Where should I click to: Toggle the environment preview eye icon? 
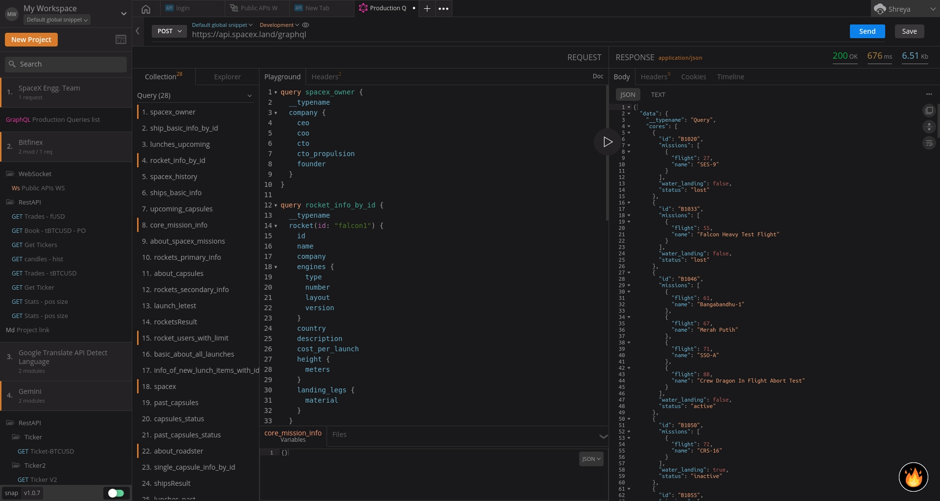305,25
